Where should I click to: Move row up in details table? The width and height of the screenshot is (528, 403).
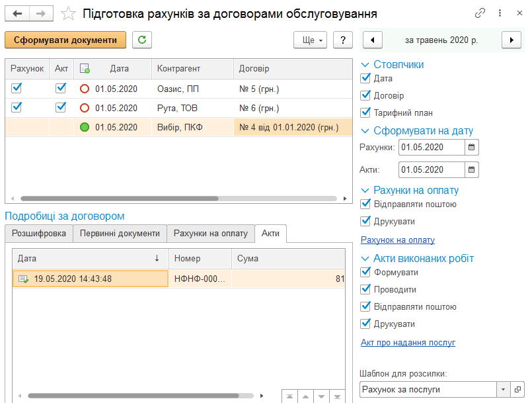tap(305, 396)
